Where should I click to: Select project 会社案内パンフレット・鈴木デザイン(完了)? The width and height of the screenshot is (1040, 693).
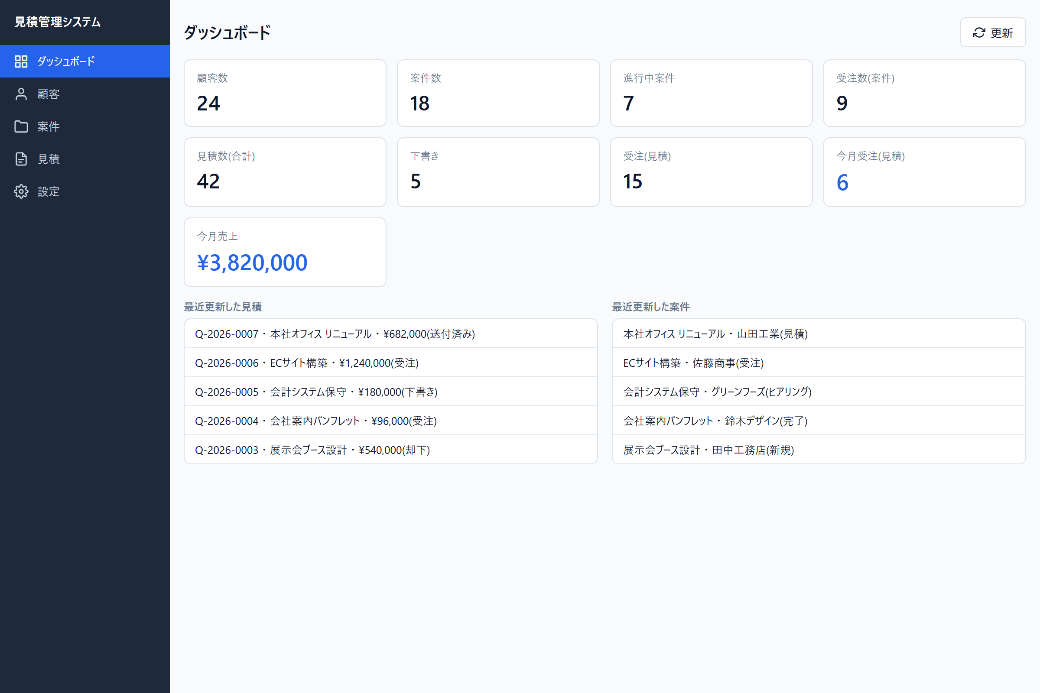click(819, 421)
